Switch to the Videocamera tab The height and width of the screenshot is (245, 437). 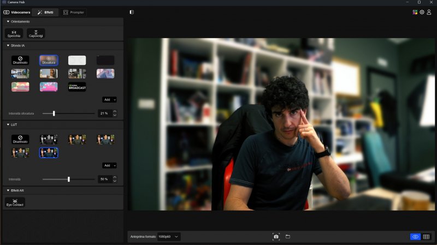[17, 12]
